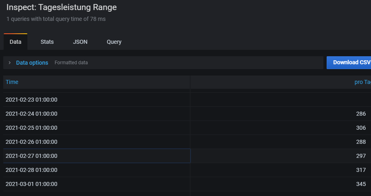
Task: Expand the Data options chevron arrow
Action: click(9, 63)
